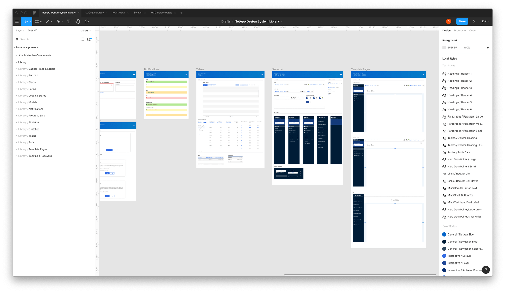This screenshot has height=293, width=505.
Task: Click the Drafts breadcrumb link
Action: click(226, 21)
